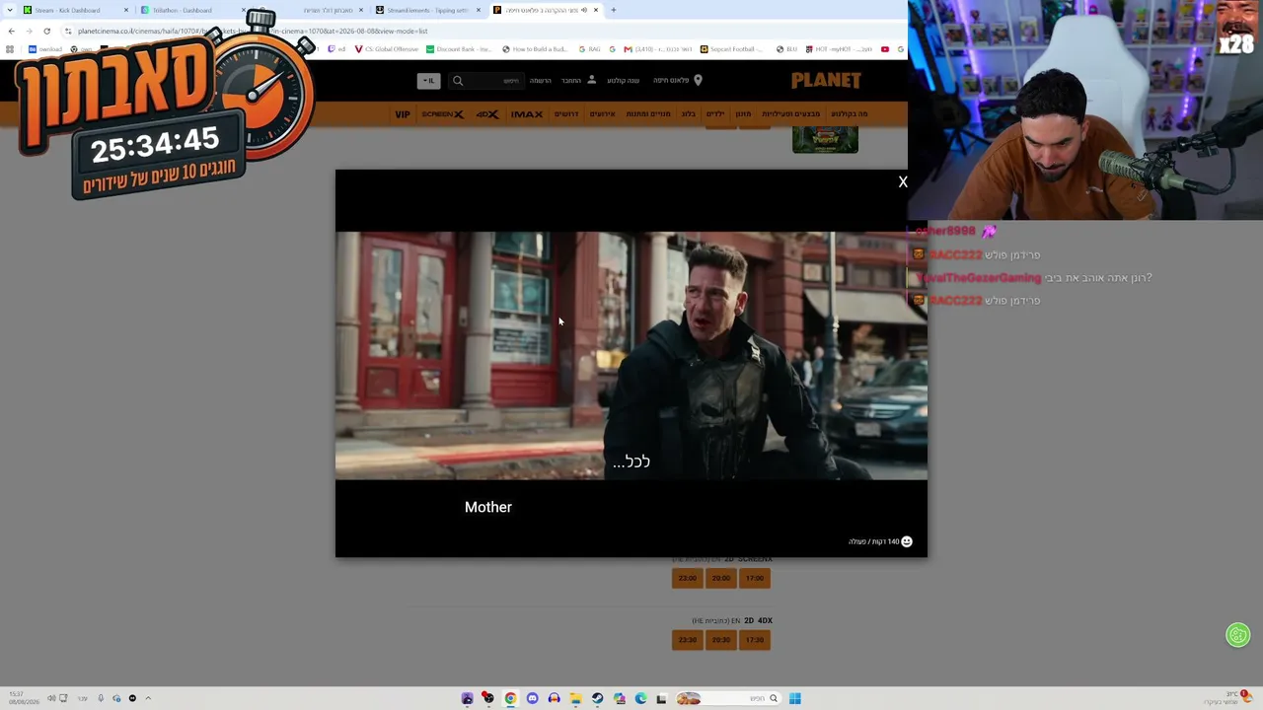Close the StreamElements tab

(479, 10)
